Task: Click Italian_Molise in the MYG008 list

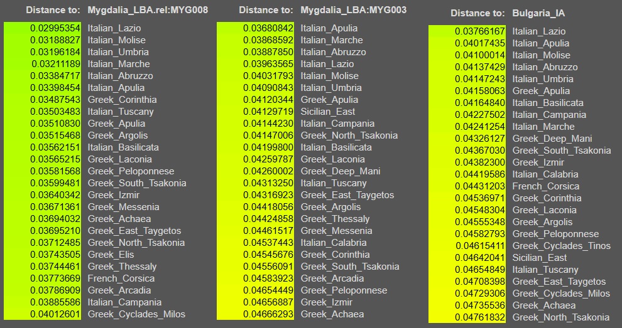Action: click(117, 40)
